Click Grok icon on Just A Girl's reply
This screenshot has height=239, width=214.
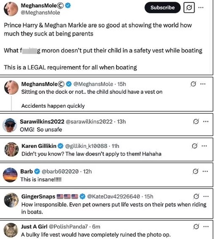(x=196, y=226)
